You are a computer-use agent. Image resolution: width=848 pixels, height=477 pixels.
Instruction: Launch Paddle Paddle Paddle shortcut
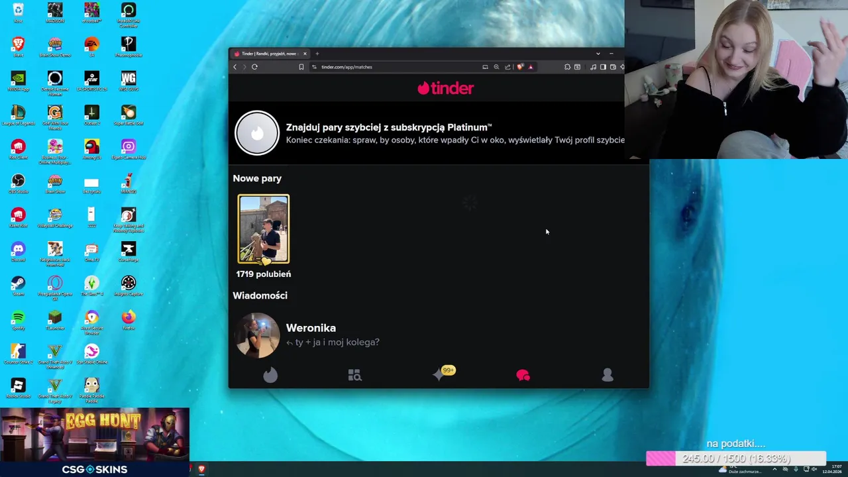click(91, 391)
